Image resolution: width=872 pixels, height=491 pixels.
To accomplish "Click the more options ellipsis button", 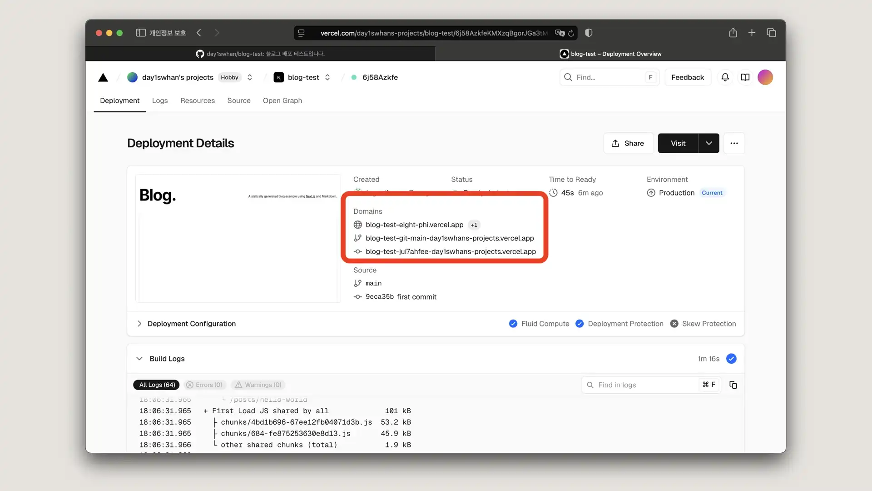I will point(734,143).
